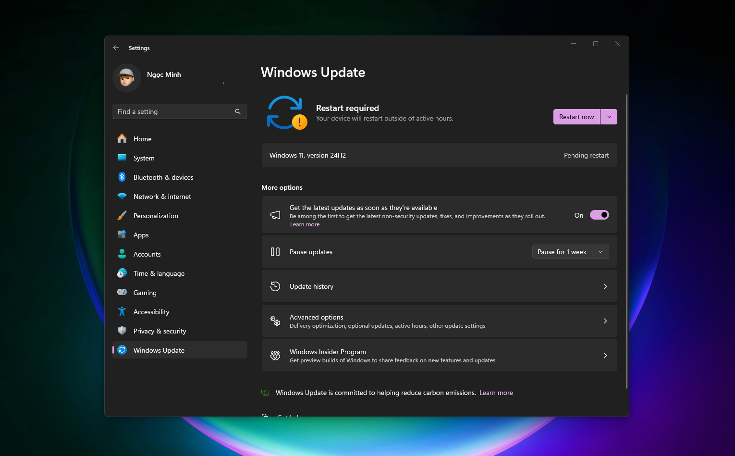Open Advanced options
Viewport: 735px width, 456px height.
click(x=439, y=321)
